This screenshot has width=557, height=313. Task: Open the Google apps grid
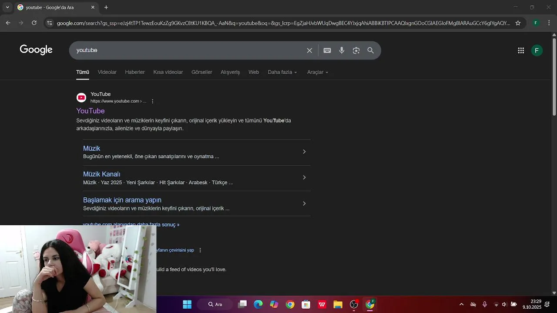(x=521, y=50)
